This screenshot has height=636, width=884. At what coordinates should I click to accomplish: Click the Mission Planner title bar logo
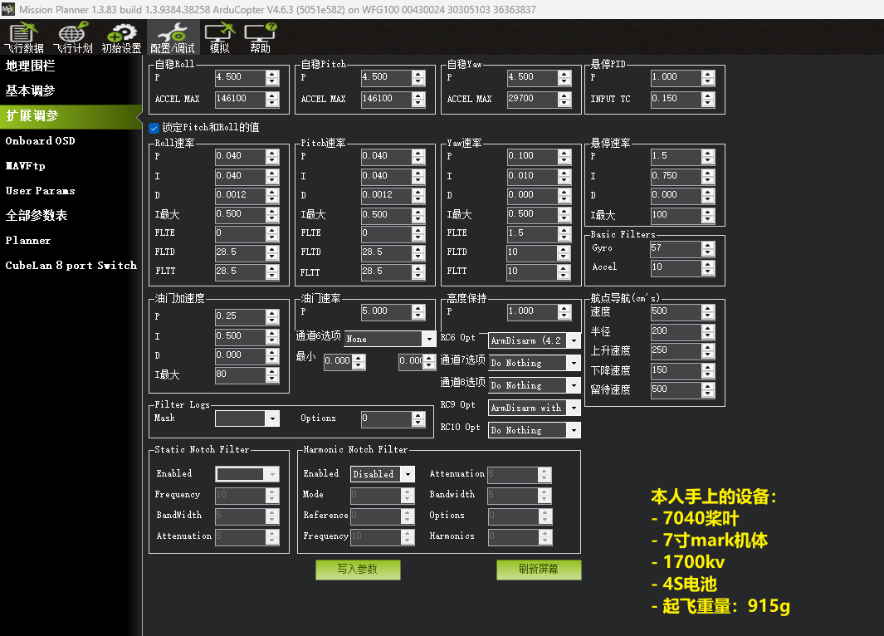point(9,9)
